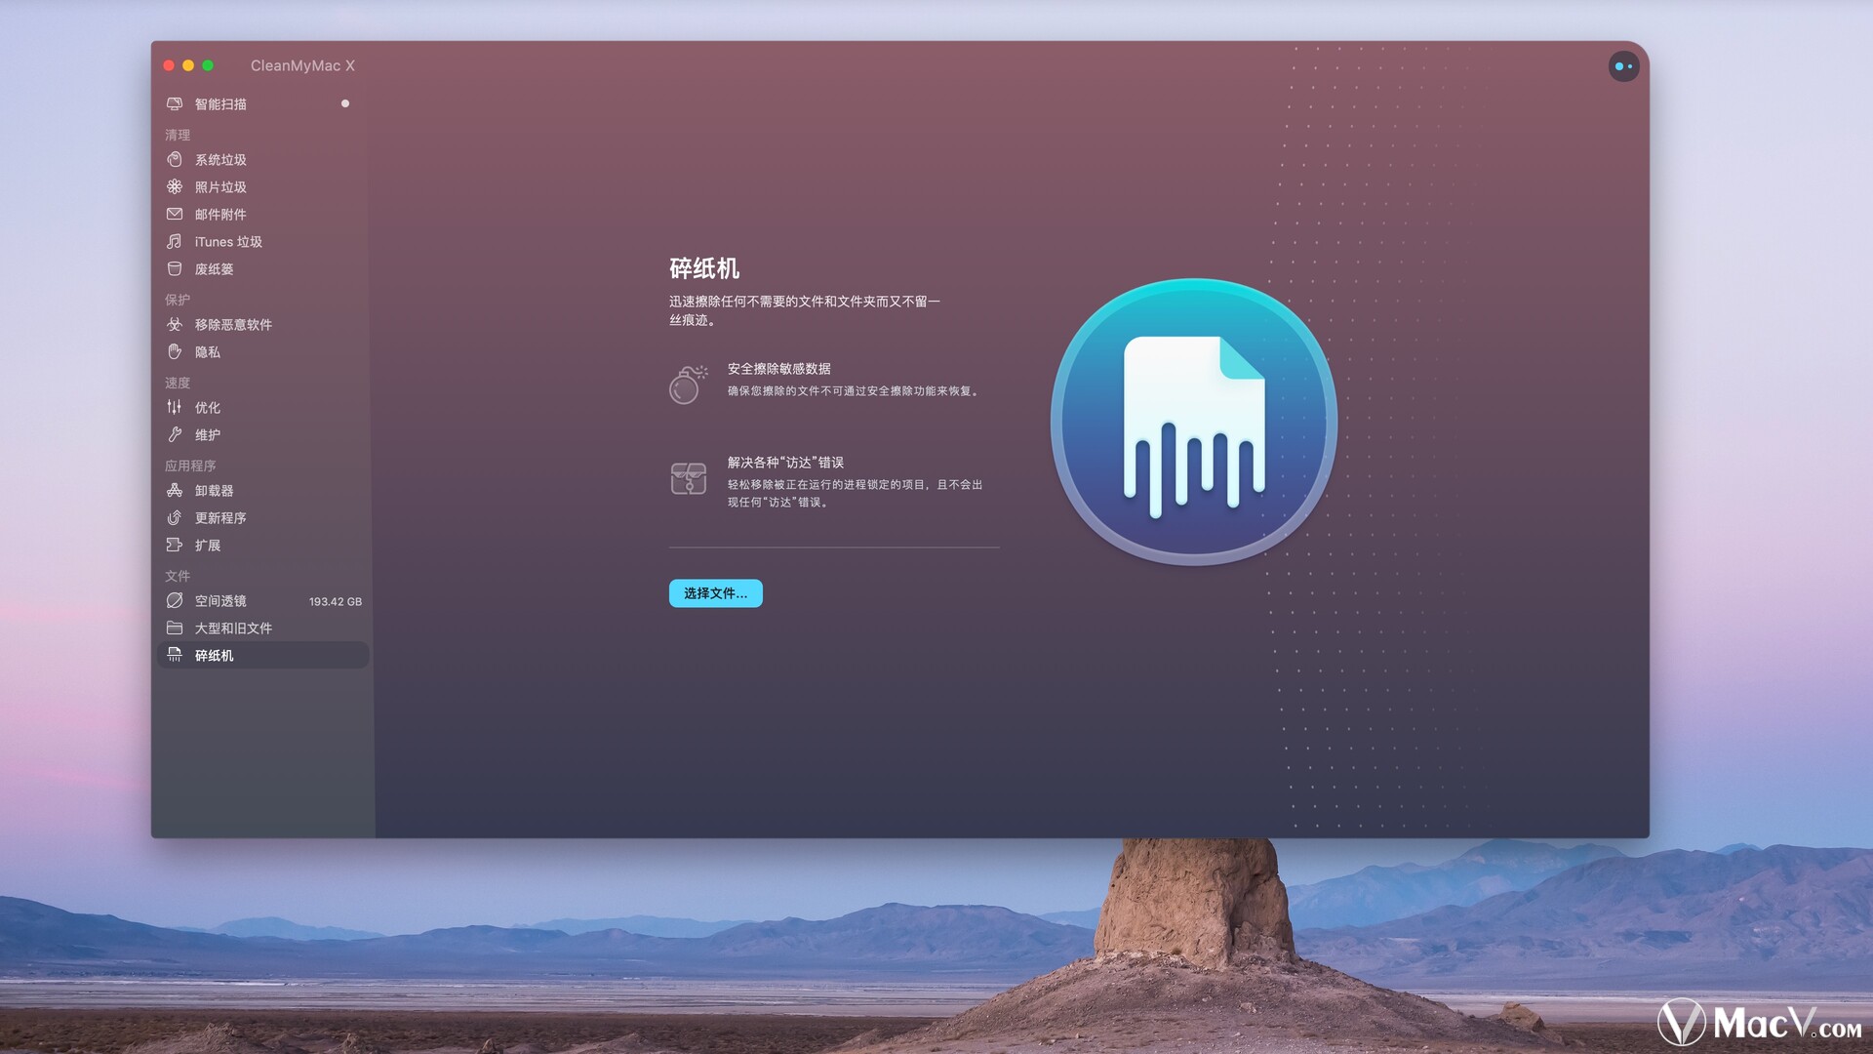1873x1054 pixels.
Task: Click the iTunes Junk music note icon
Action: click(175, 241)
